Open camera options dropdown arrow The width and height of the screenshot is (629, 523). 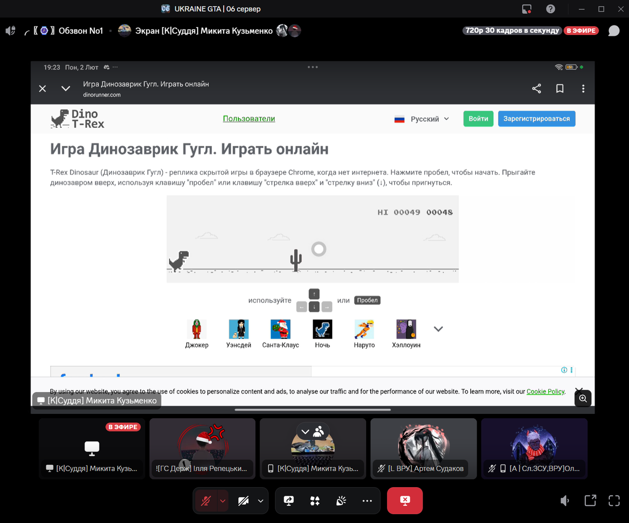(261, 501)
